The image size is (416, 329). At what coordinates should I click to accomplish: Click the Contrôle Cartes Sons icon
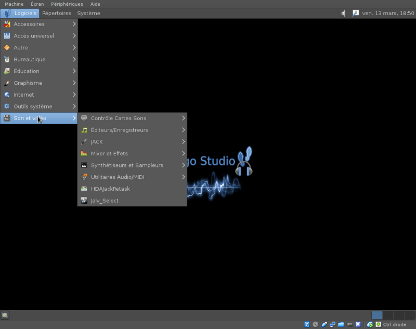[x=84, y=118]
